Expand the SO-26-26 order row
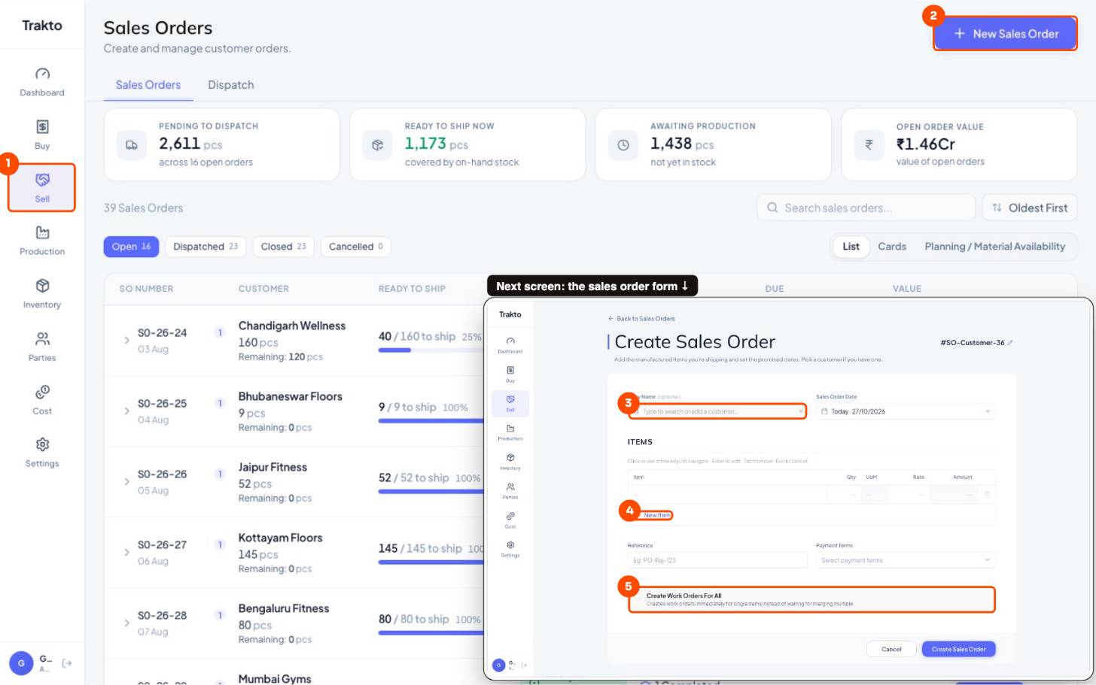Viewport: 1096px width, 685px height. tap(126, 482)
